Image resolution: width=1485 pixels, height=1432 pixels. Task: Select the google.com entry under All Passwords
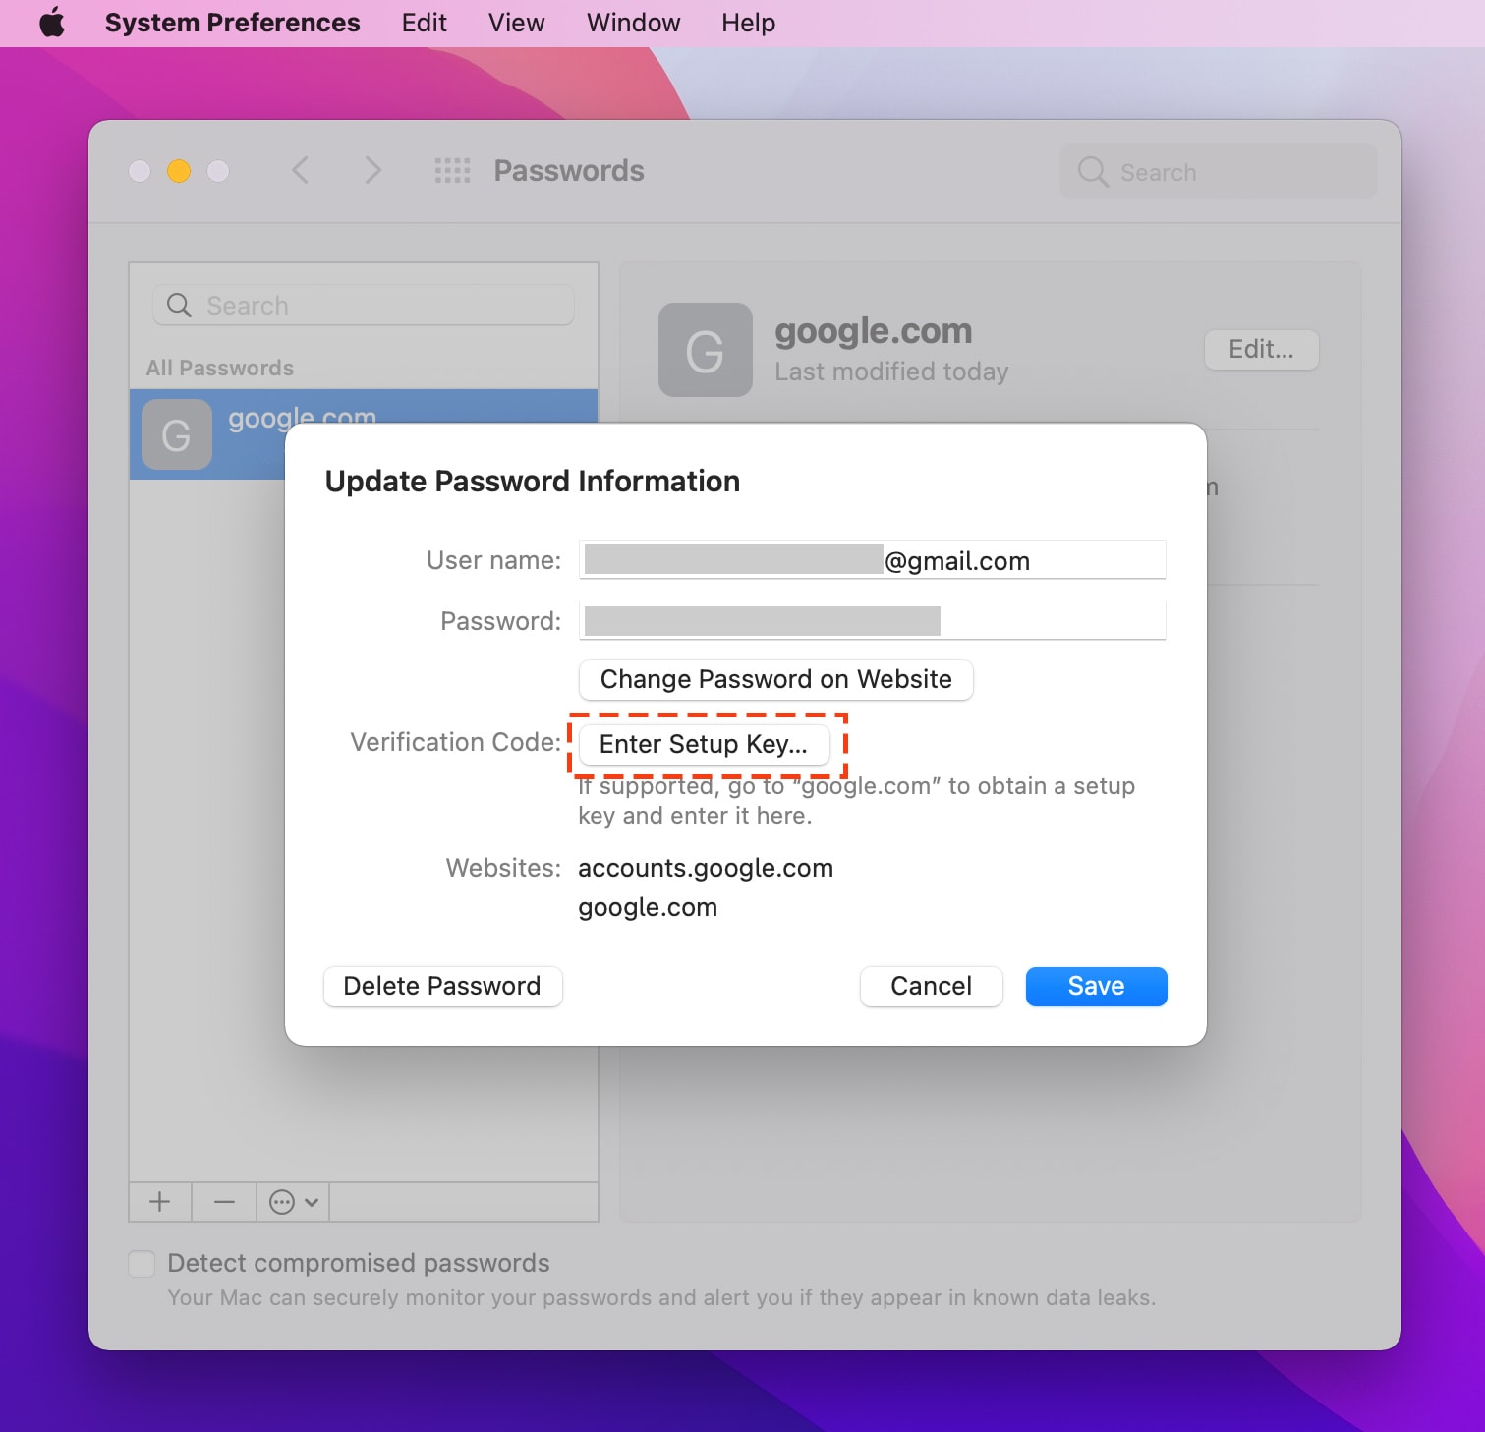click(302, 418)
